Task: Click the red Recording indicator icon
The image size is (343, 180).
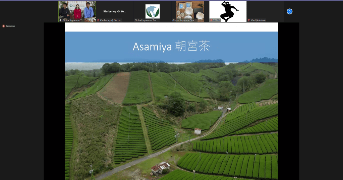Action: tap(3, 26)
